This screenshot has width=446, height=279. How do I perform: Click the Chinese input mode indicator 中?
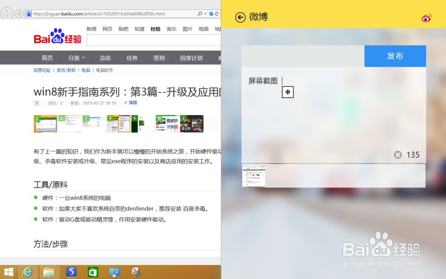point(288,92)
